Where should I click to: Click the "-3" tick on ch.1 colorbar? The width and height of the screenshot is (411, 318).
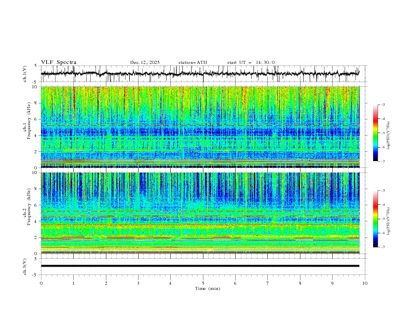[x=382, y=104]
